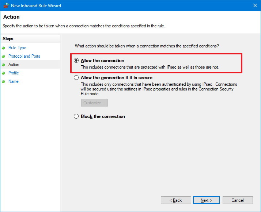261x212 pixels.
Task: Click the Customize button
Action: click(94, 103)
